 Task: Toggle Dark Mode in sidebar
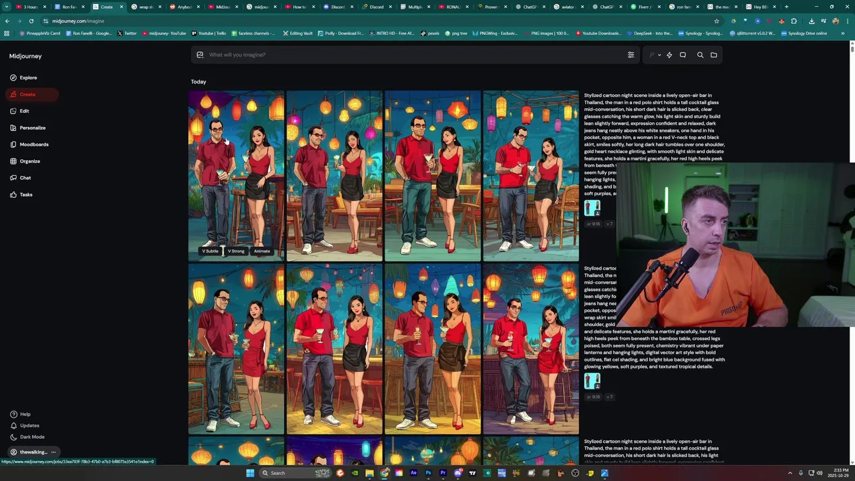(27, 437)
